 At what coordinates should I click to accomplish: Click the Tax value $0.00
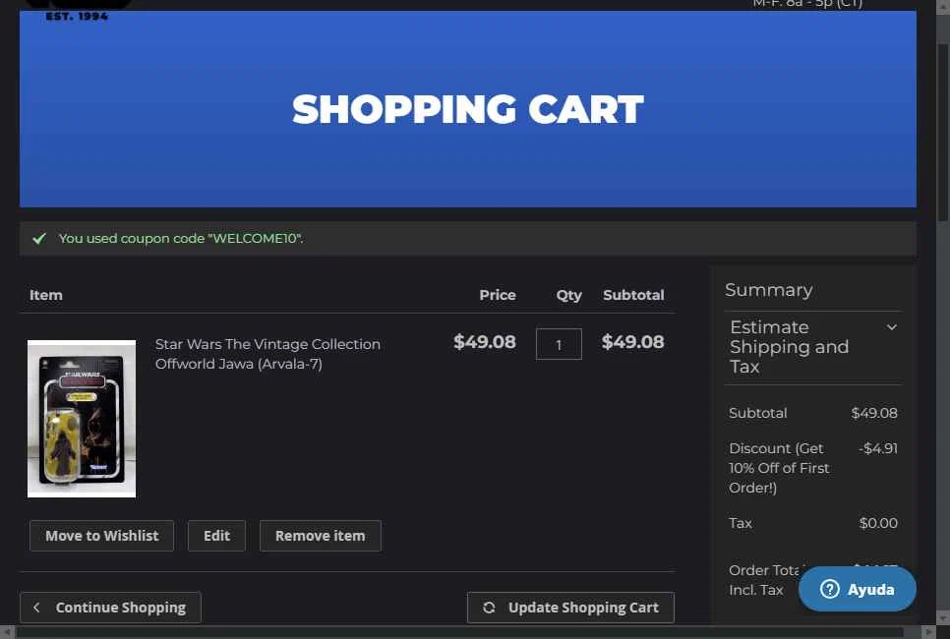[x=878, y=523]
